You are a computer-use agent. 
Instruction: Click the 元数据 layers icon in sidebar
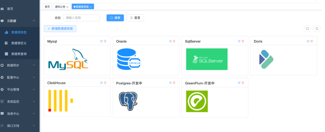point(2,21)
